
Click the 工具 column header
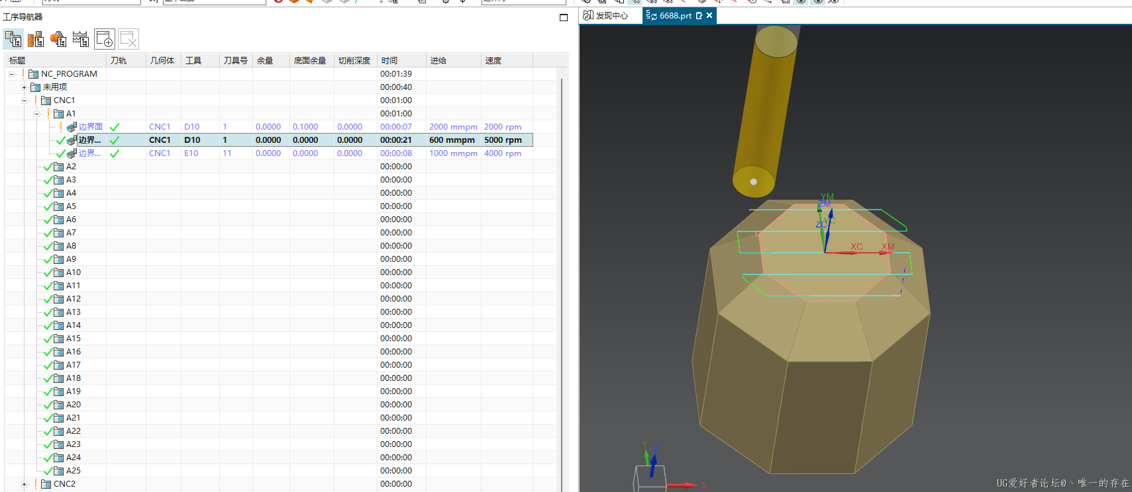(201, 61)
